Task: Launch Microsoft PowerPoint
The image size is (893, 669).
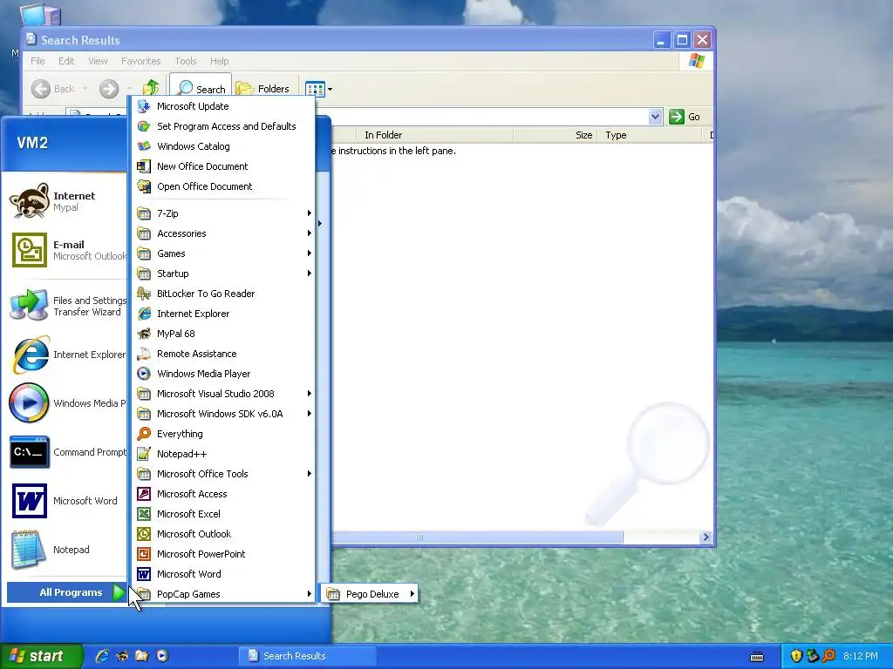Action: (223, 554)
